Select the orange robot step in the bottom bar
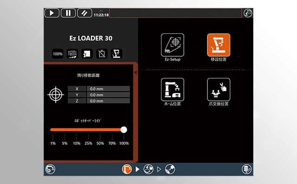 [127, 169]
